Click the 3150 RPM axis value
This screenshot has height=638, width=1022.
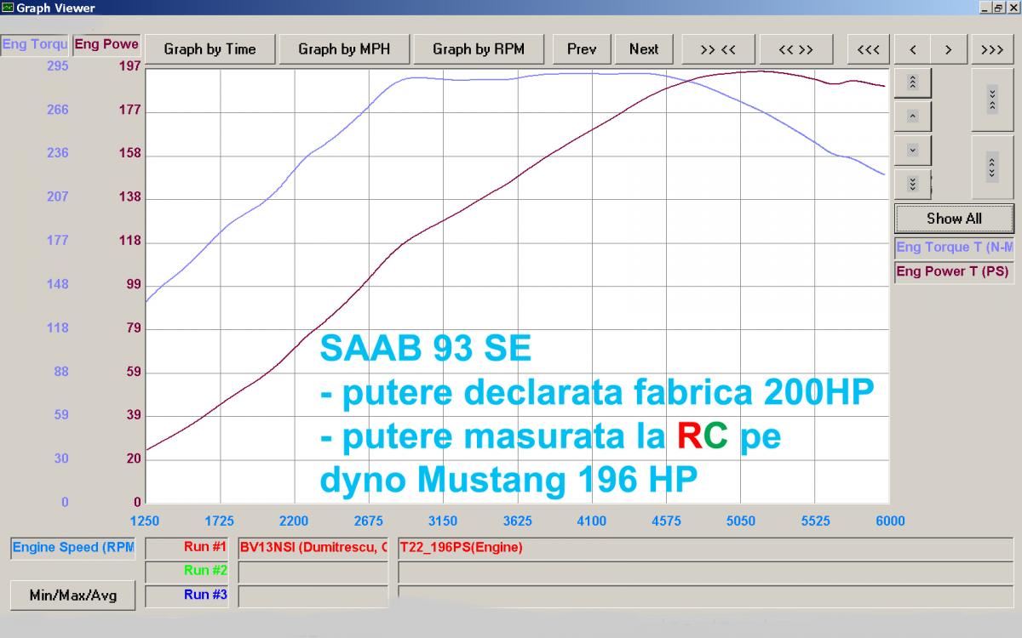click(x=443, y=521)
